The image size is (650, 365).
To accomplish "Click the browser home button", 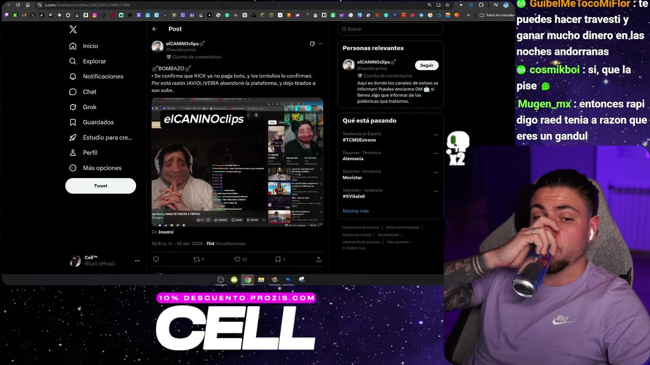I will pyautogui.click(x=28, y=5).
